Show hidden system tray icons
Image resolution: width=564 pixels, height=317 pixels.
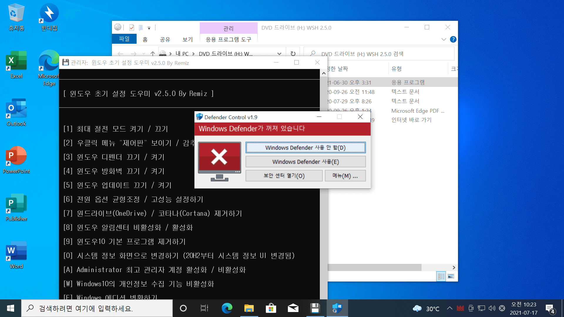click(449, 308)
